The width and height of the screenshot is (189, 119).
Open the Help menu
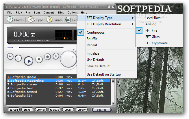[x=84, y=13]
